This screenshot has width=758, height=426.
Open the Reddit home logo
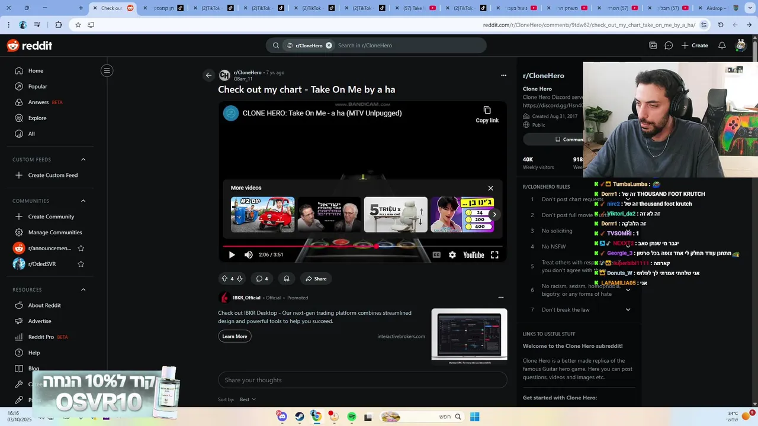point(30,46)
